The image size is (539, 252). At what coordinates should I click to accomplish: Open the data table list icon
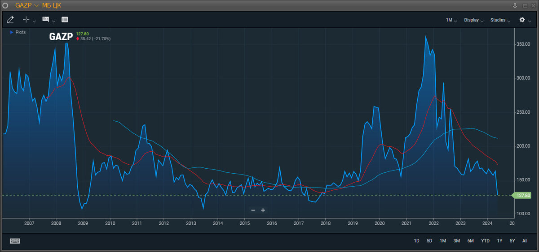tap(65, 20)
